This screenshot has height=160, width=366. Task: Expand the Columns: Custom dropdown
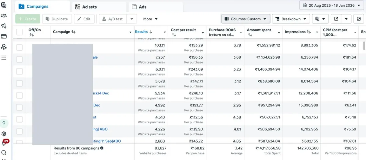[x=246, y=19]
